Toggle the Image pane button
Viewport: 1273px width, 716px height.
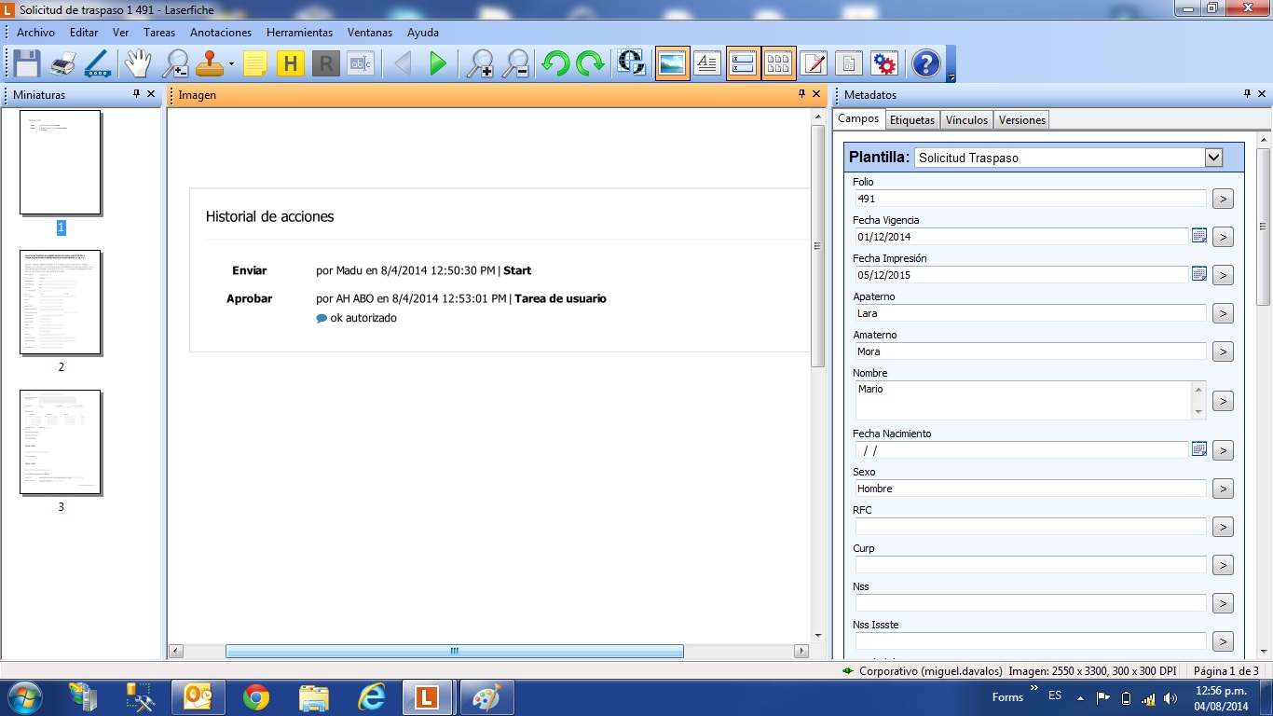(x=673, y=63)
